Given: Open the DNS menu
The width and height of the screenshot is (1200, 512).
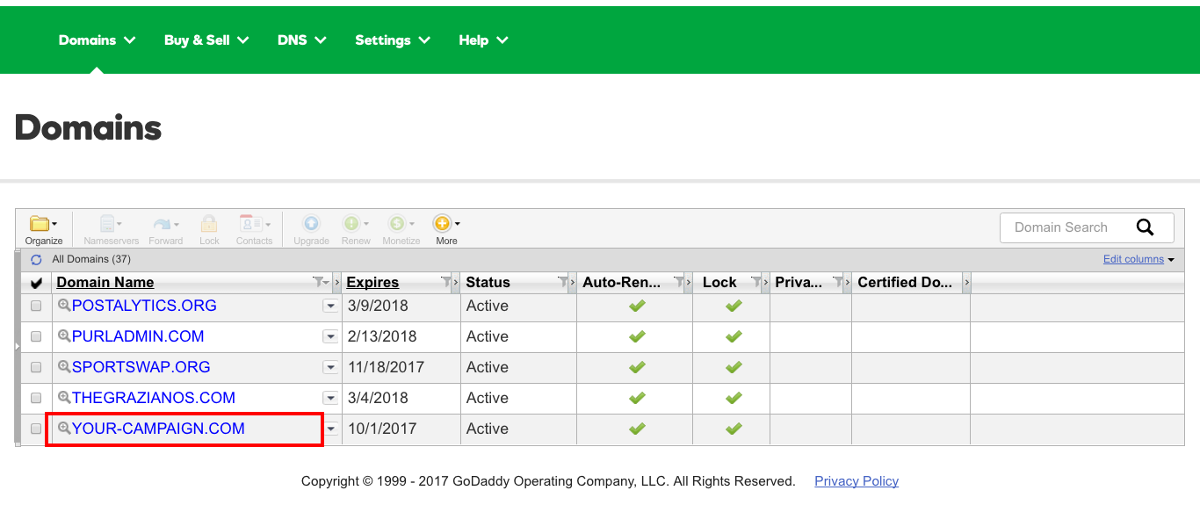Looking at the screenshot, I should (x=302, y=40).
